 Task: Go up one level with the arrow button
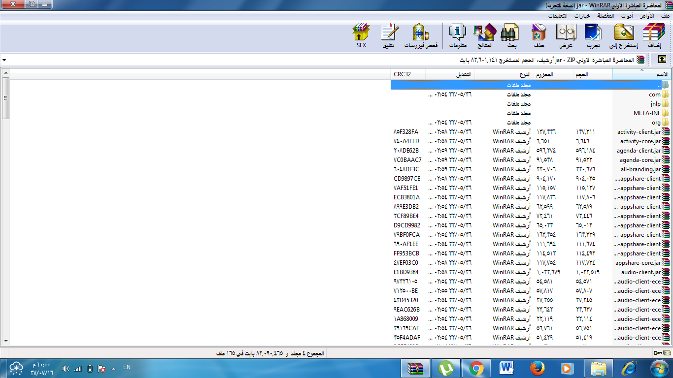662,59
